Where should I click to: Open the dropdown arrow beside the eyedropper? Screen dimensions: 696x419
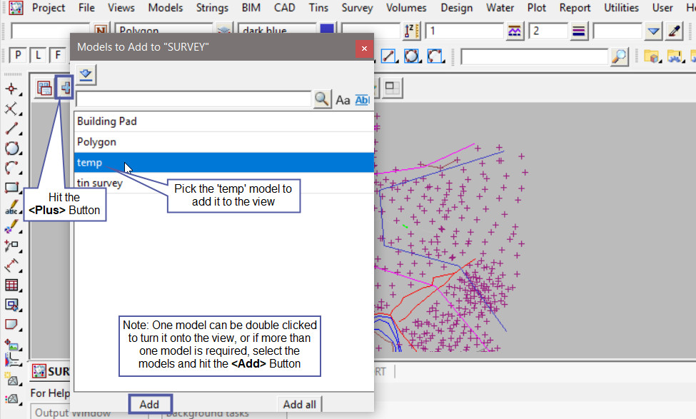pyautogui.click(x=653, y=31)
